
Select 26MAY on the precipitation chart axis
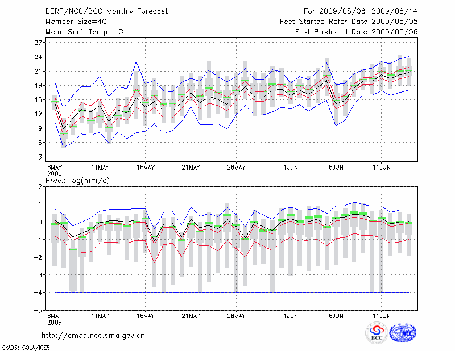(x=236, y=315)
